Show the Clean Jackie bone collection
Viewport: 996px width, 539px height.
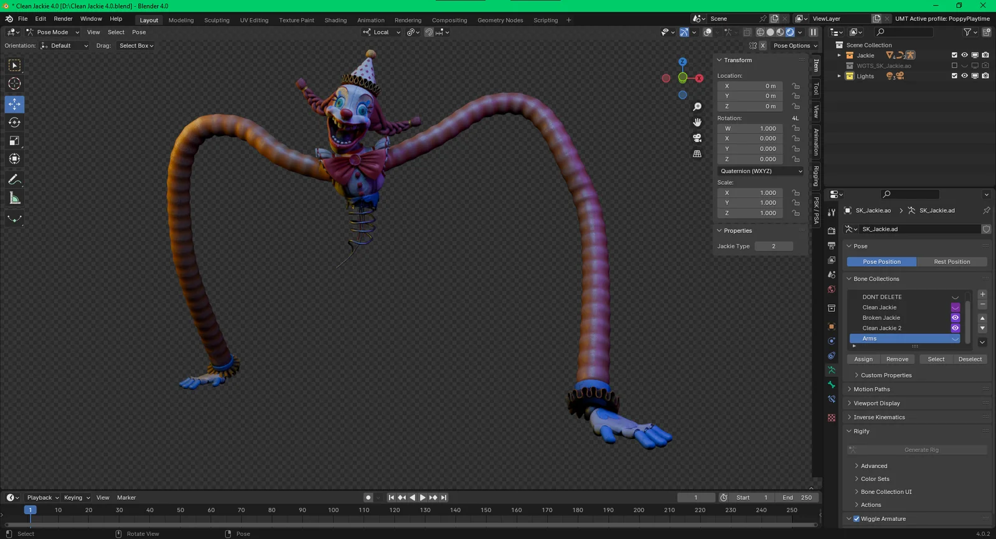pyautogui.click(x=955, y=307)
